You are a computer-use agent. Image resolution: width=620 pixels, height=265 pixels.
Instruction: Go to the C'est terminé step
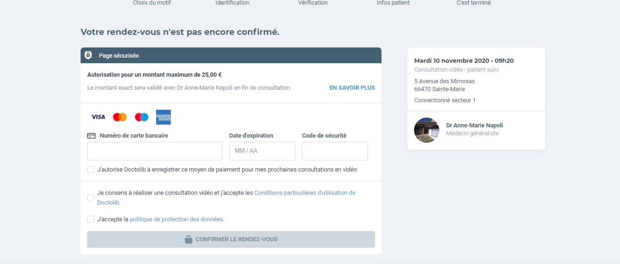point(474,3)
